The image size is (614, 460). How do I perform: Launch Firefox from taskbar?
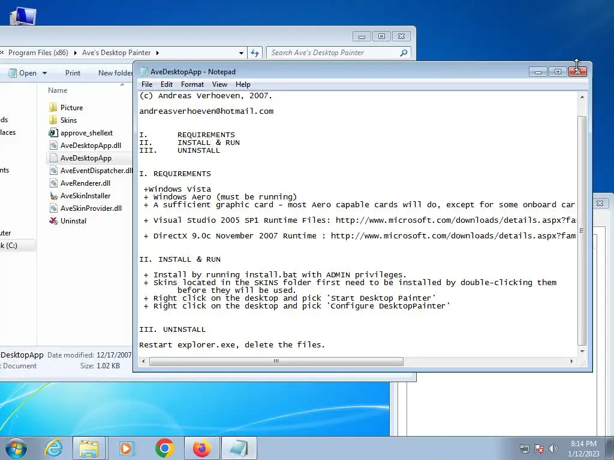(x=202, y=448)
